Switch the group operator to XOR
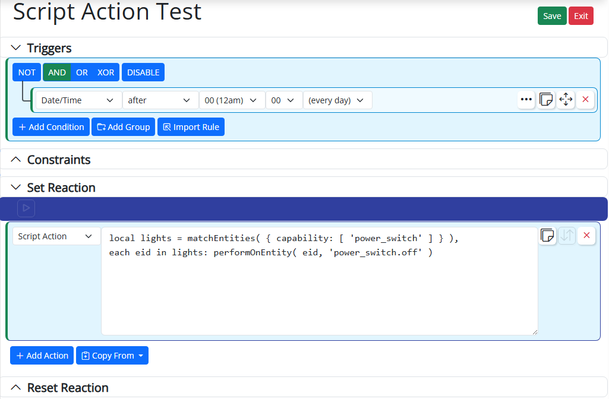609x399 pixels. point(106,72)
